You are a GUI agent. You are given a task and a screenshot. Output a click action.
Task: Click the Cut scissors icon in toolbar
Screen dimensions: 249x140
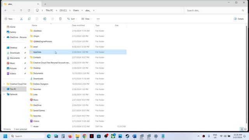[21, 19]
